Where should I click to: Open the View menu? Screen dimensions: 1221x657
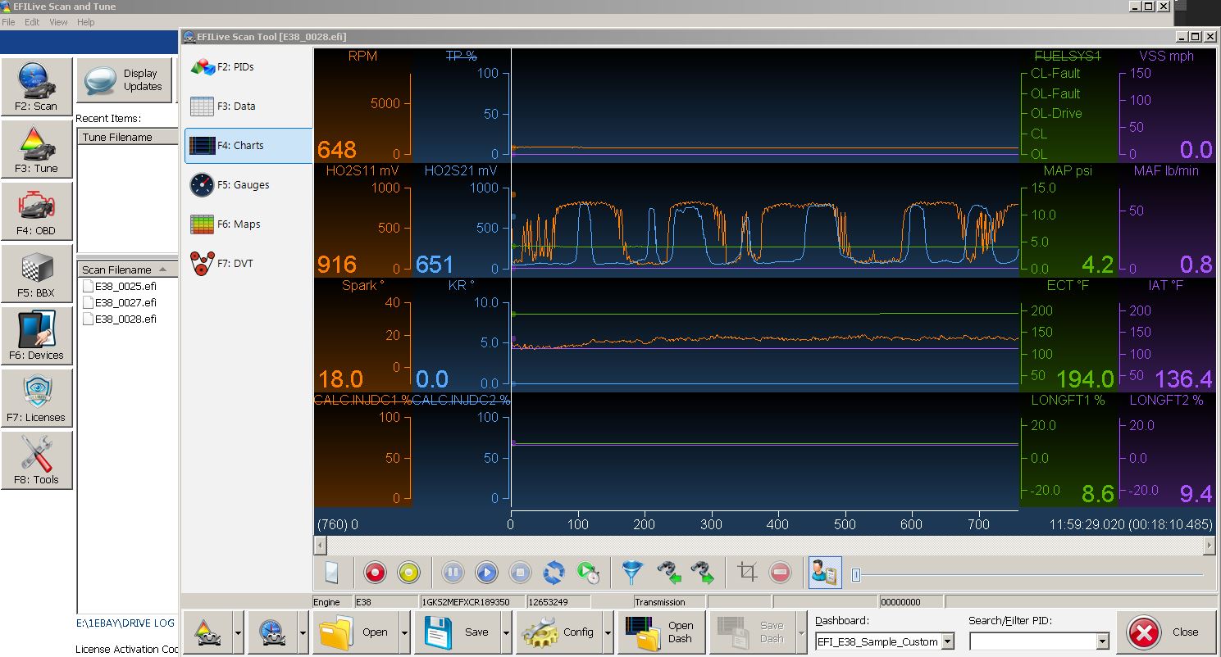pyautogui.click(x=58, y=22)
